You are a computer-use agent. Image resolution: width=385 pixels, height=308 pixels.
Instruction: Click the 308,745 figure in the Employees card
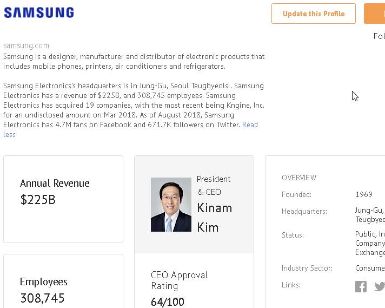[x=42, y=298]
